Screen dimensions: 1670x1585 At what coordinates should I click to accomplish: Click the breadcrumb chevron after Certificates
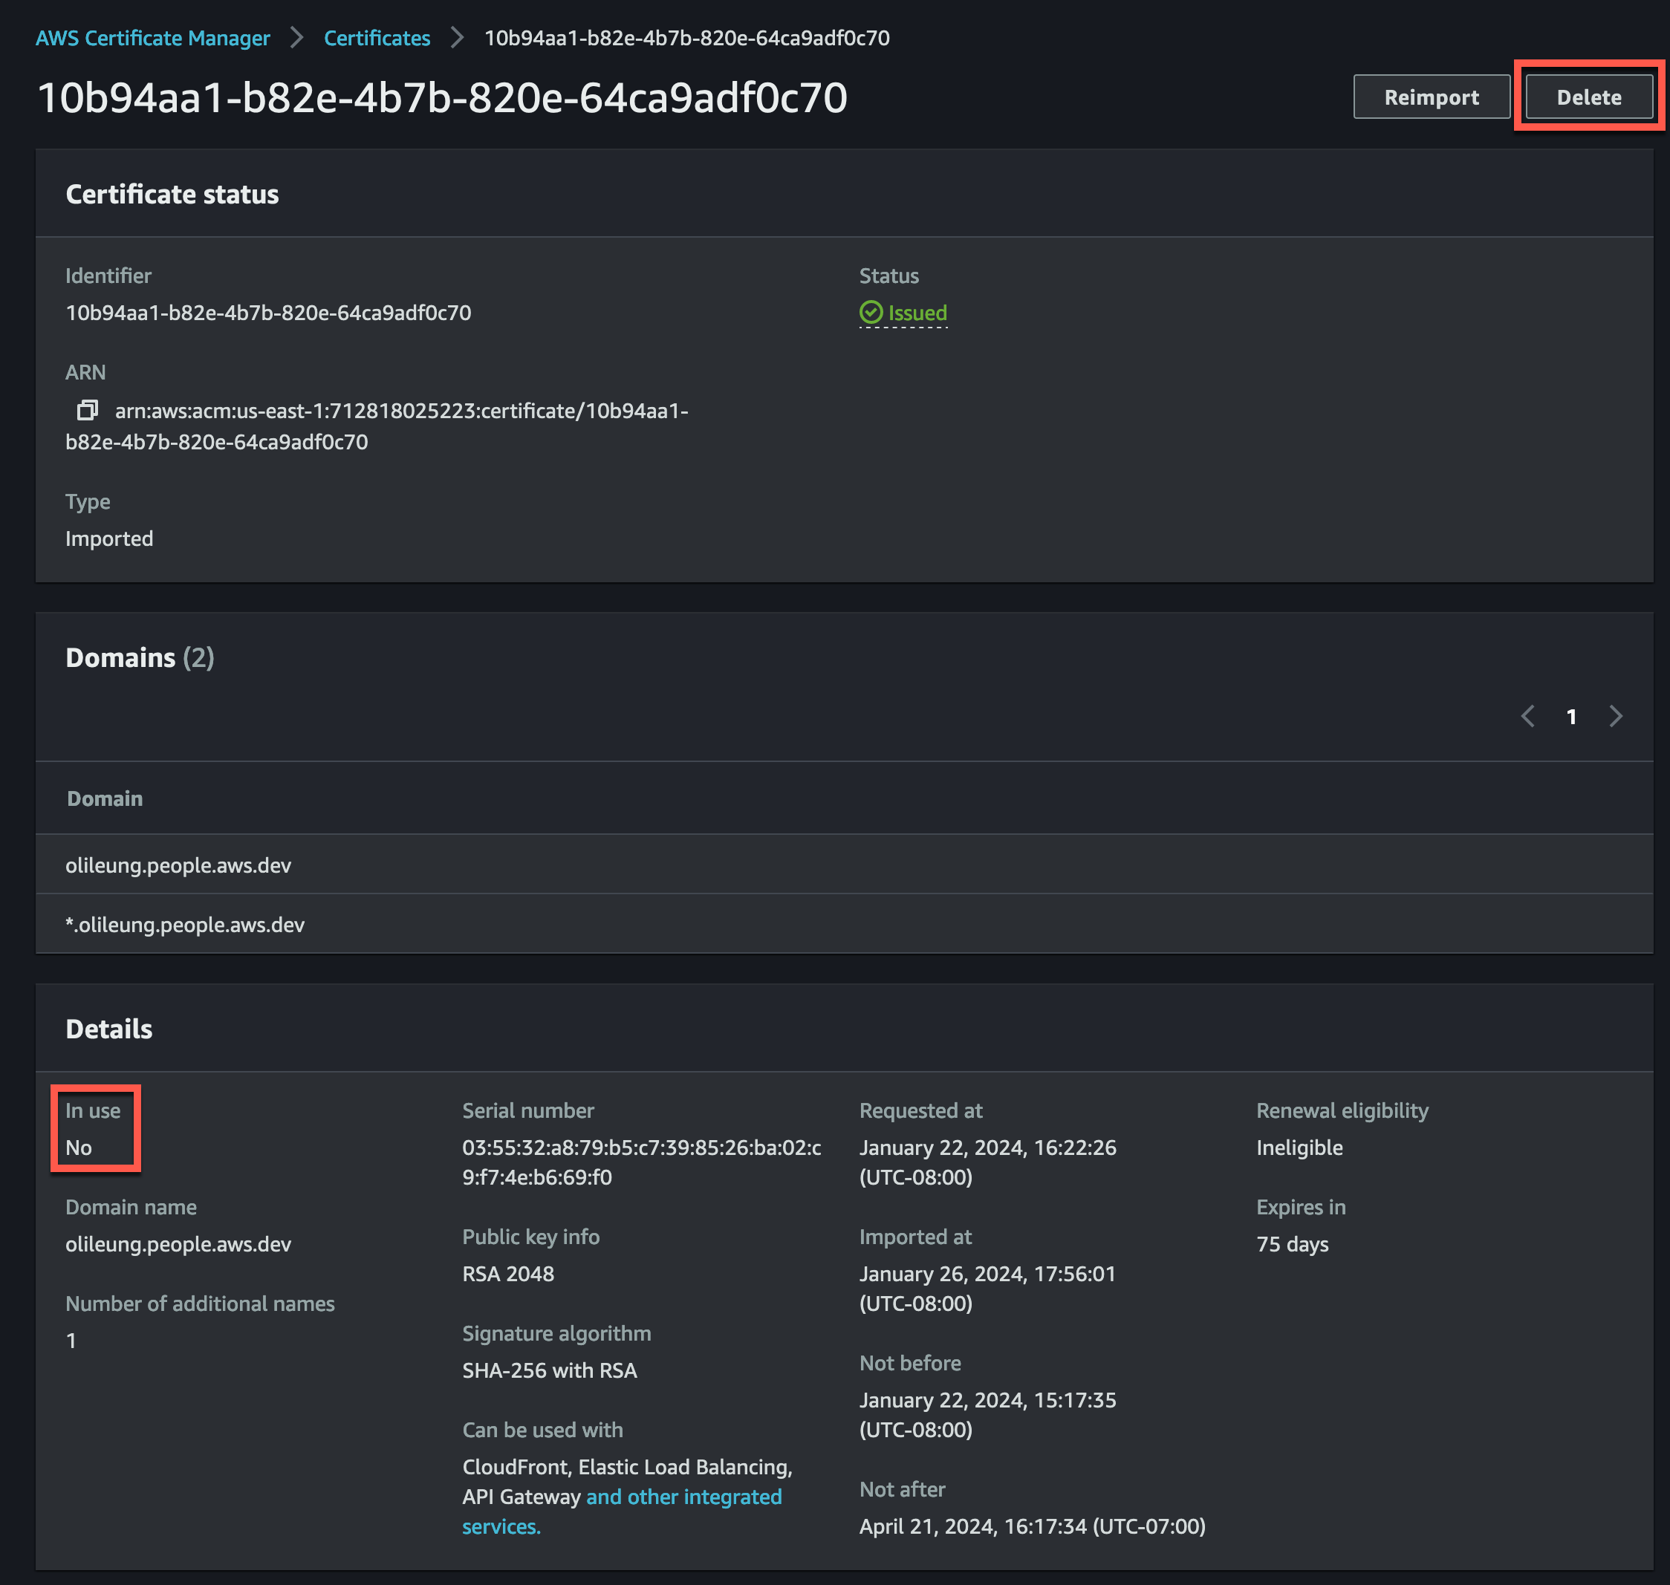(x=455, y=37)
